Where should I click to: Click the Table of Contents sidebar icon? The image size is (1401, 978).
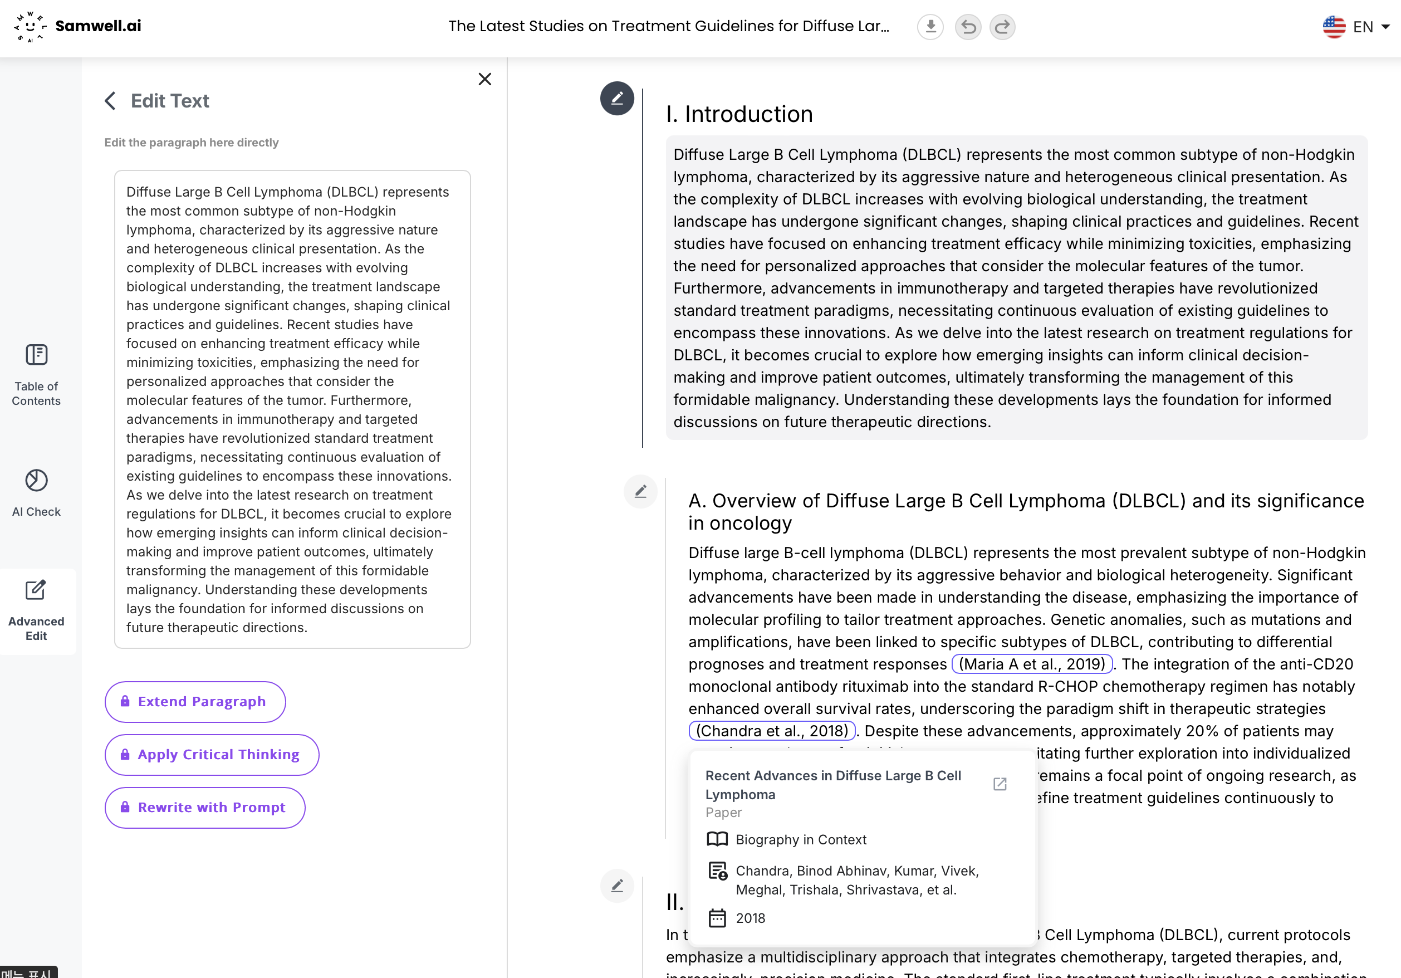[x=36, y=355]
